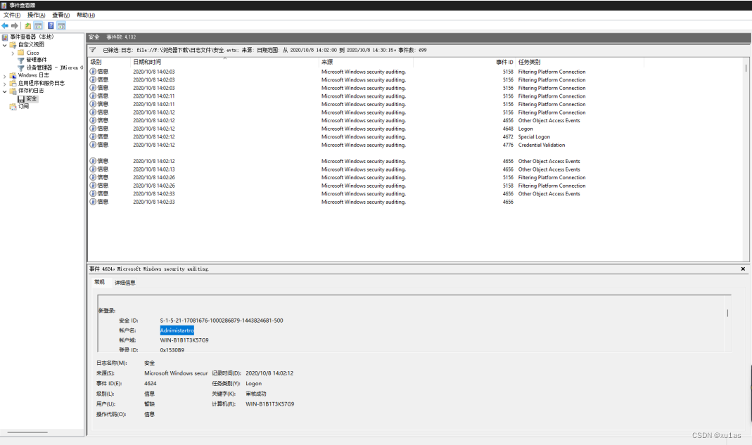This screenshot has height=445, width=752.
Task: Click the Event Viewer title bar icon
Action: [4, 5]
